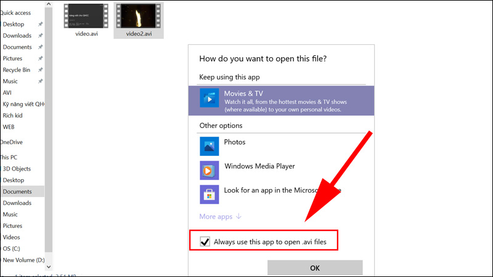Open pinned Music under Quick access
This screenshot has height=277, width=493.
(x=10, y=81)
